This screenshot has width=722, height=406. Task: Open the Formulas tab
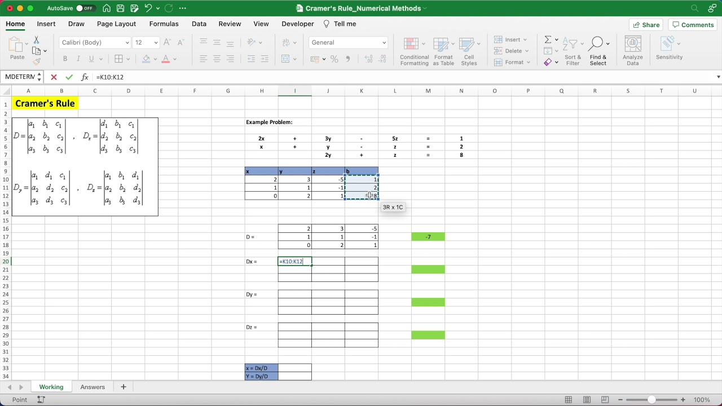164,24
